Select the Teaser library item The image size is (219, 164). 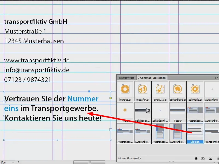pos(177,112)
